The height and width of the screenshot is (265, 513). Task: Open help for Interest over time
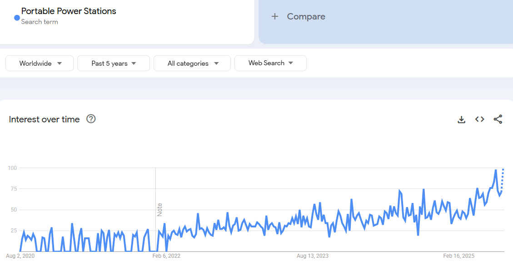(x=91, y=119)
